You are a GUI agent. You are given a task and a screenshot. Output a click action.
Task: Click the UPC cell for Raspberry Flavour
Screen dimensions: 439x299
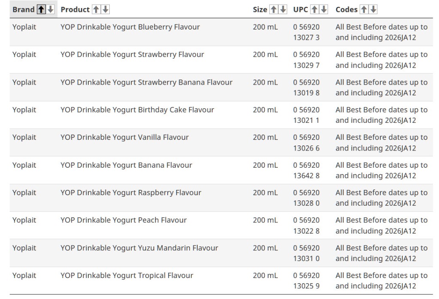coord(306,198)
